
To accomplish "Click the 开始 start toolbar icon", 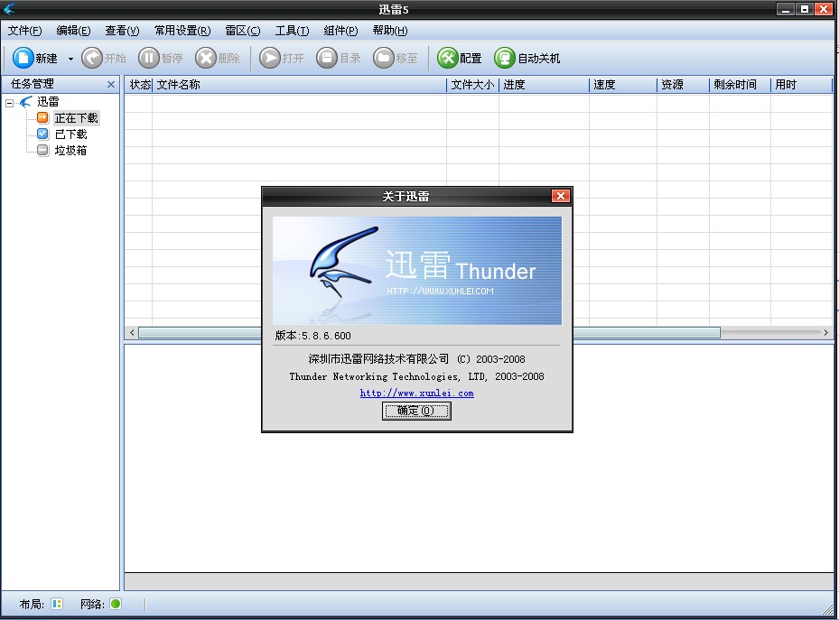I will 92,58.
